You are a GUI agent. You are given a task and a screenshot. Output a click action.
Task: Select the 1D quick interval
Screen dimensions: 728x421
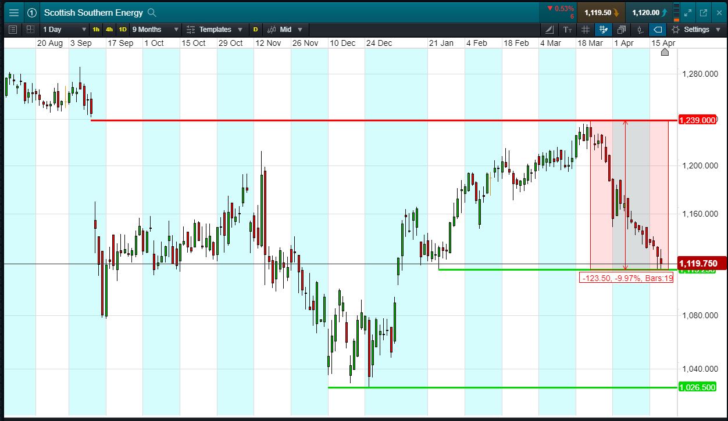122,29
